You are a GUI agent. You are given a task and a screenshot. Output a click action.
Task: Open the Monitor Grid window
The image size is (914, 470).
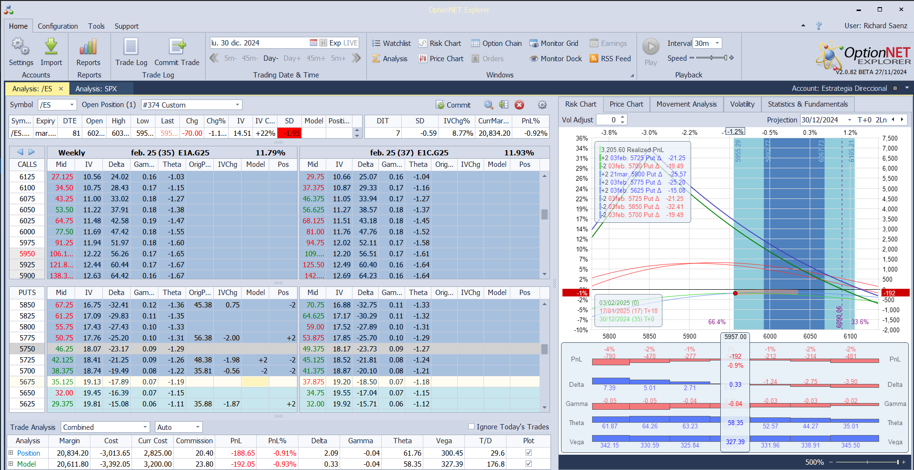tap(554, 44)
